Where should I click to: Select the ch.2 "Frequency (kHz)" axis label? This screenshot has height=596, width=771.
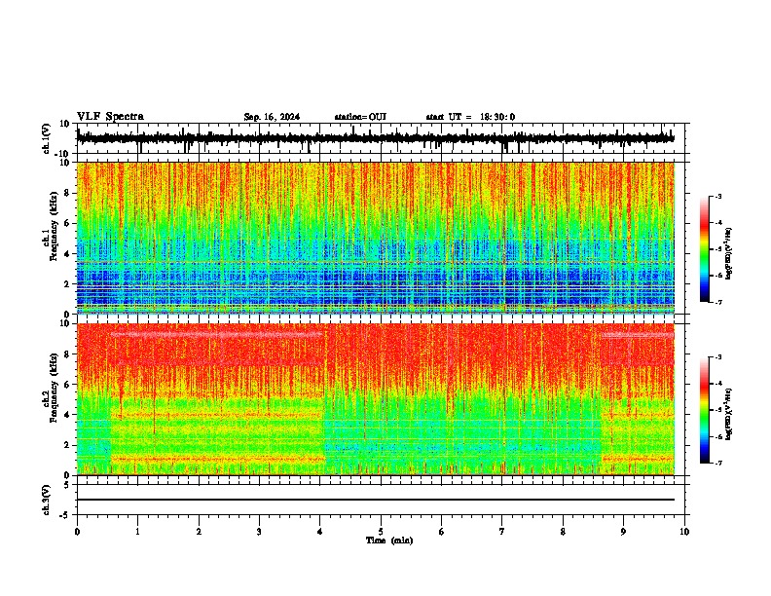click(x=54, y=388)
